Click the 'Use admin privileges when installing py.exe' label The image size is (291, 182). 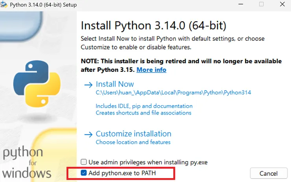tap(148, 162)
